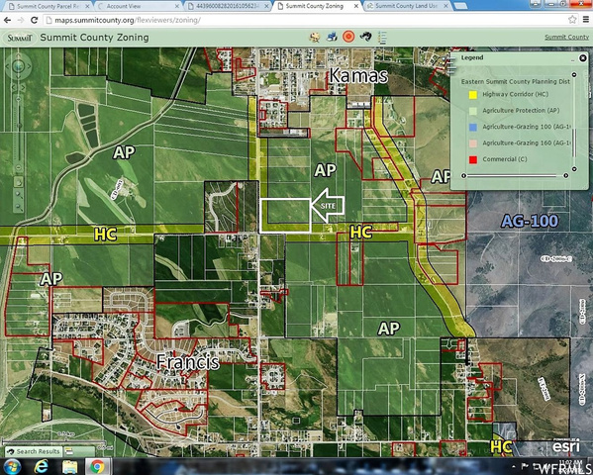
Task: Select the hand pan tool on map
Action: click(18, 182)
